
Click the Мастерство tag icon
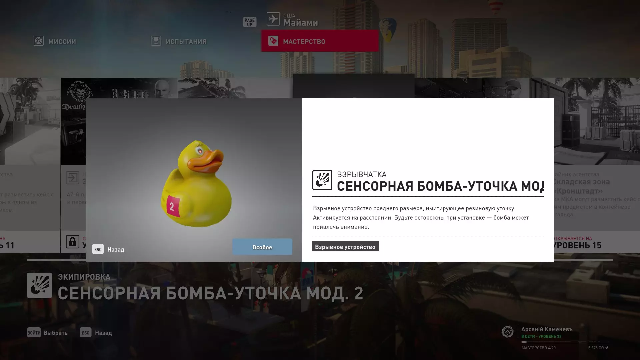[273, 41]
